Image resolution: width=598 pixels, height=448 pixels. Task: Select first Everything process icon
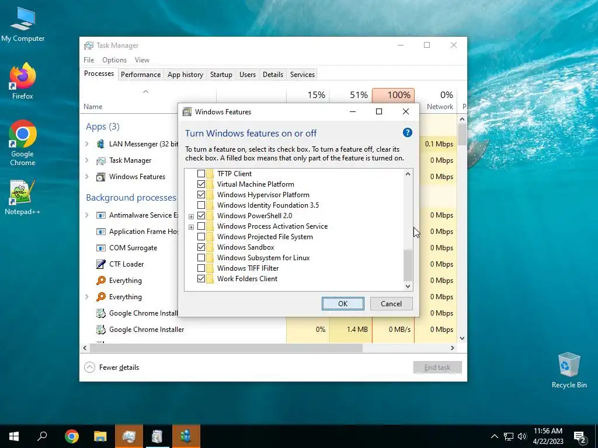100,281
